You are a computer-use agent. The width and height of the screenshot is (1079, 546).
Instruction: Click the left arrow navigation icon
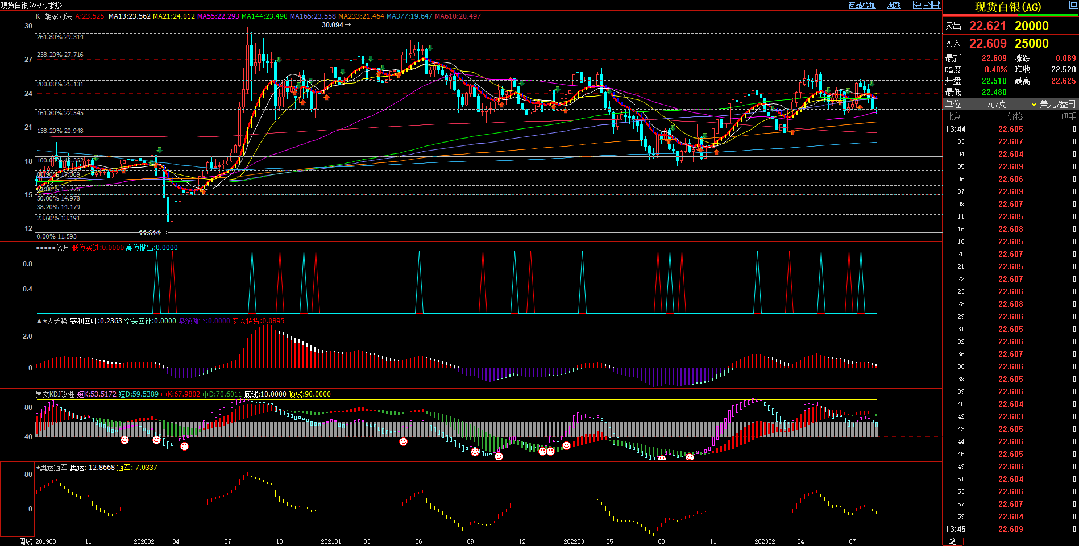coord(917,5)
